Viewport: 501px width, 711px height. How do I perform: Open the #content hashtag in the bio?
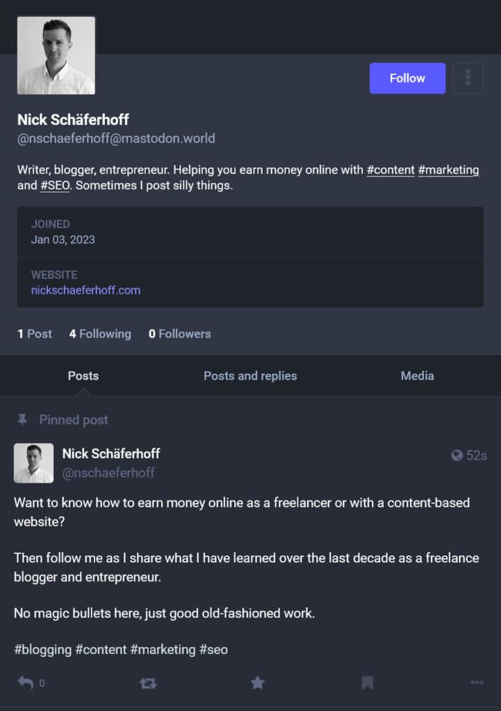pos(391,169)
